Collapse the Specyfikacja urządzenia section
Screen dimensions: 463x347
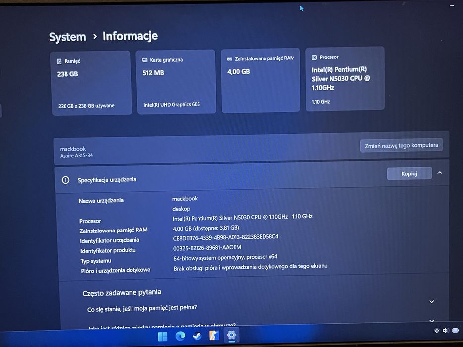click(440, 173)
